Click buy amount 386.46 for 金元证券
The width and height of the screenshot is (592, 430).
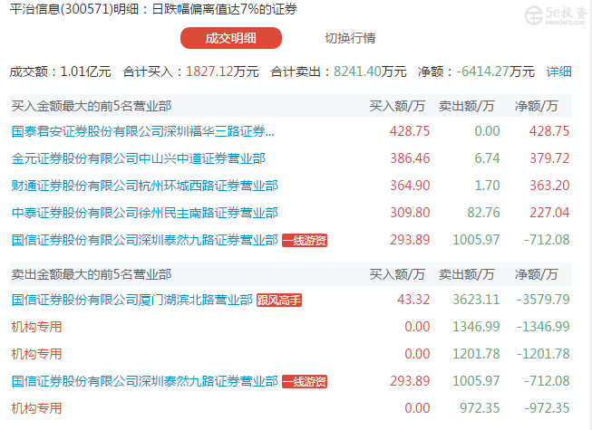tap(410, 158)
